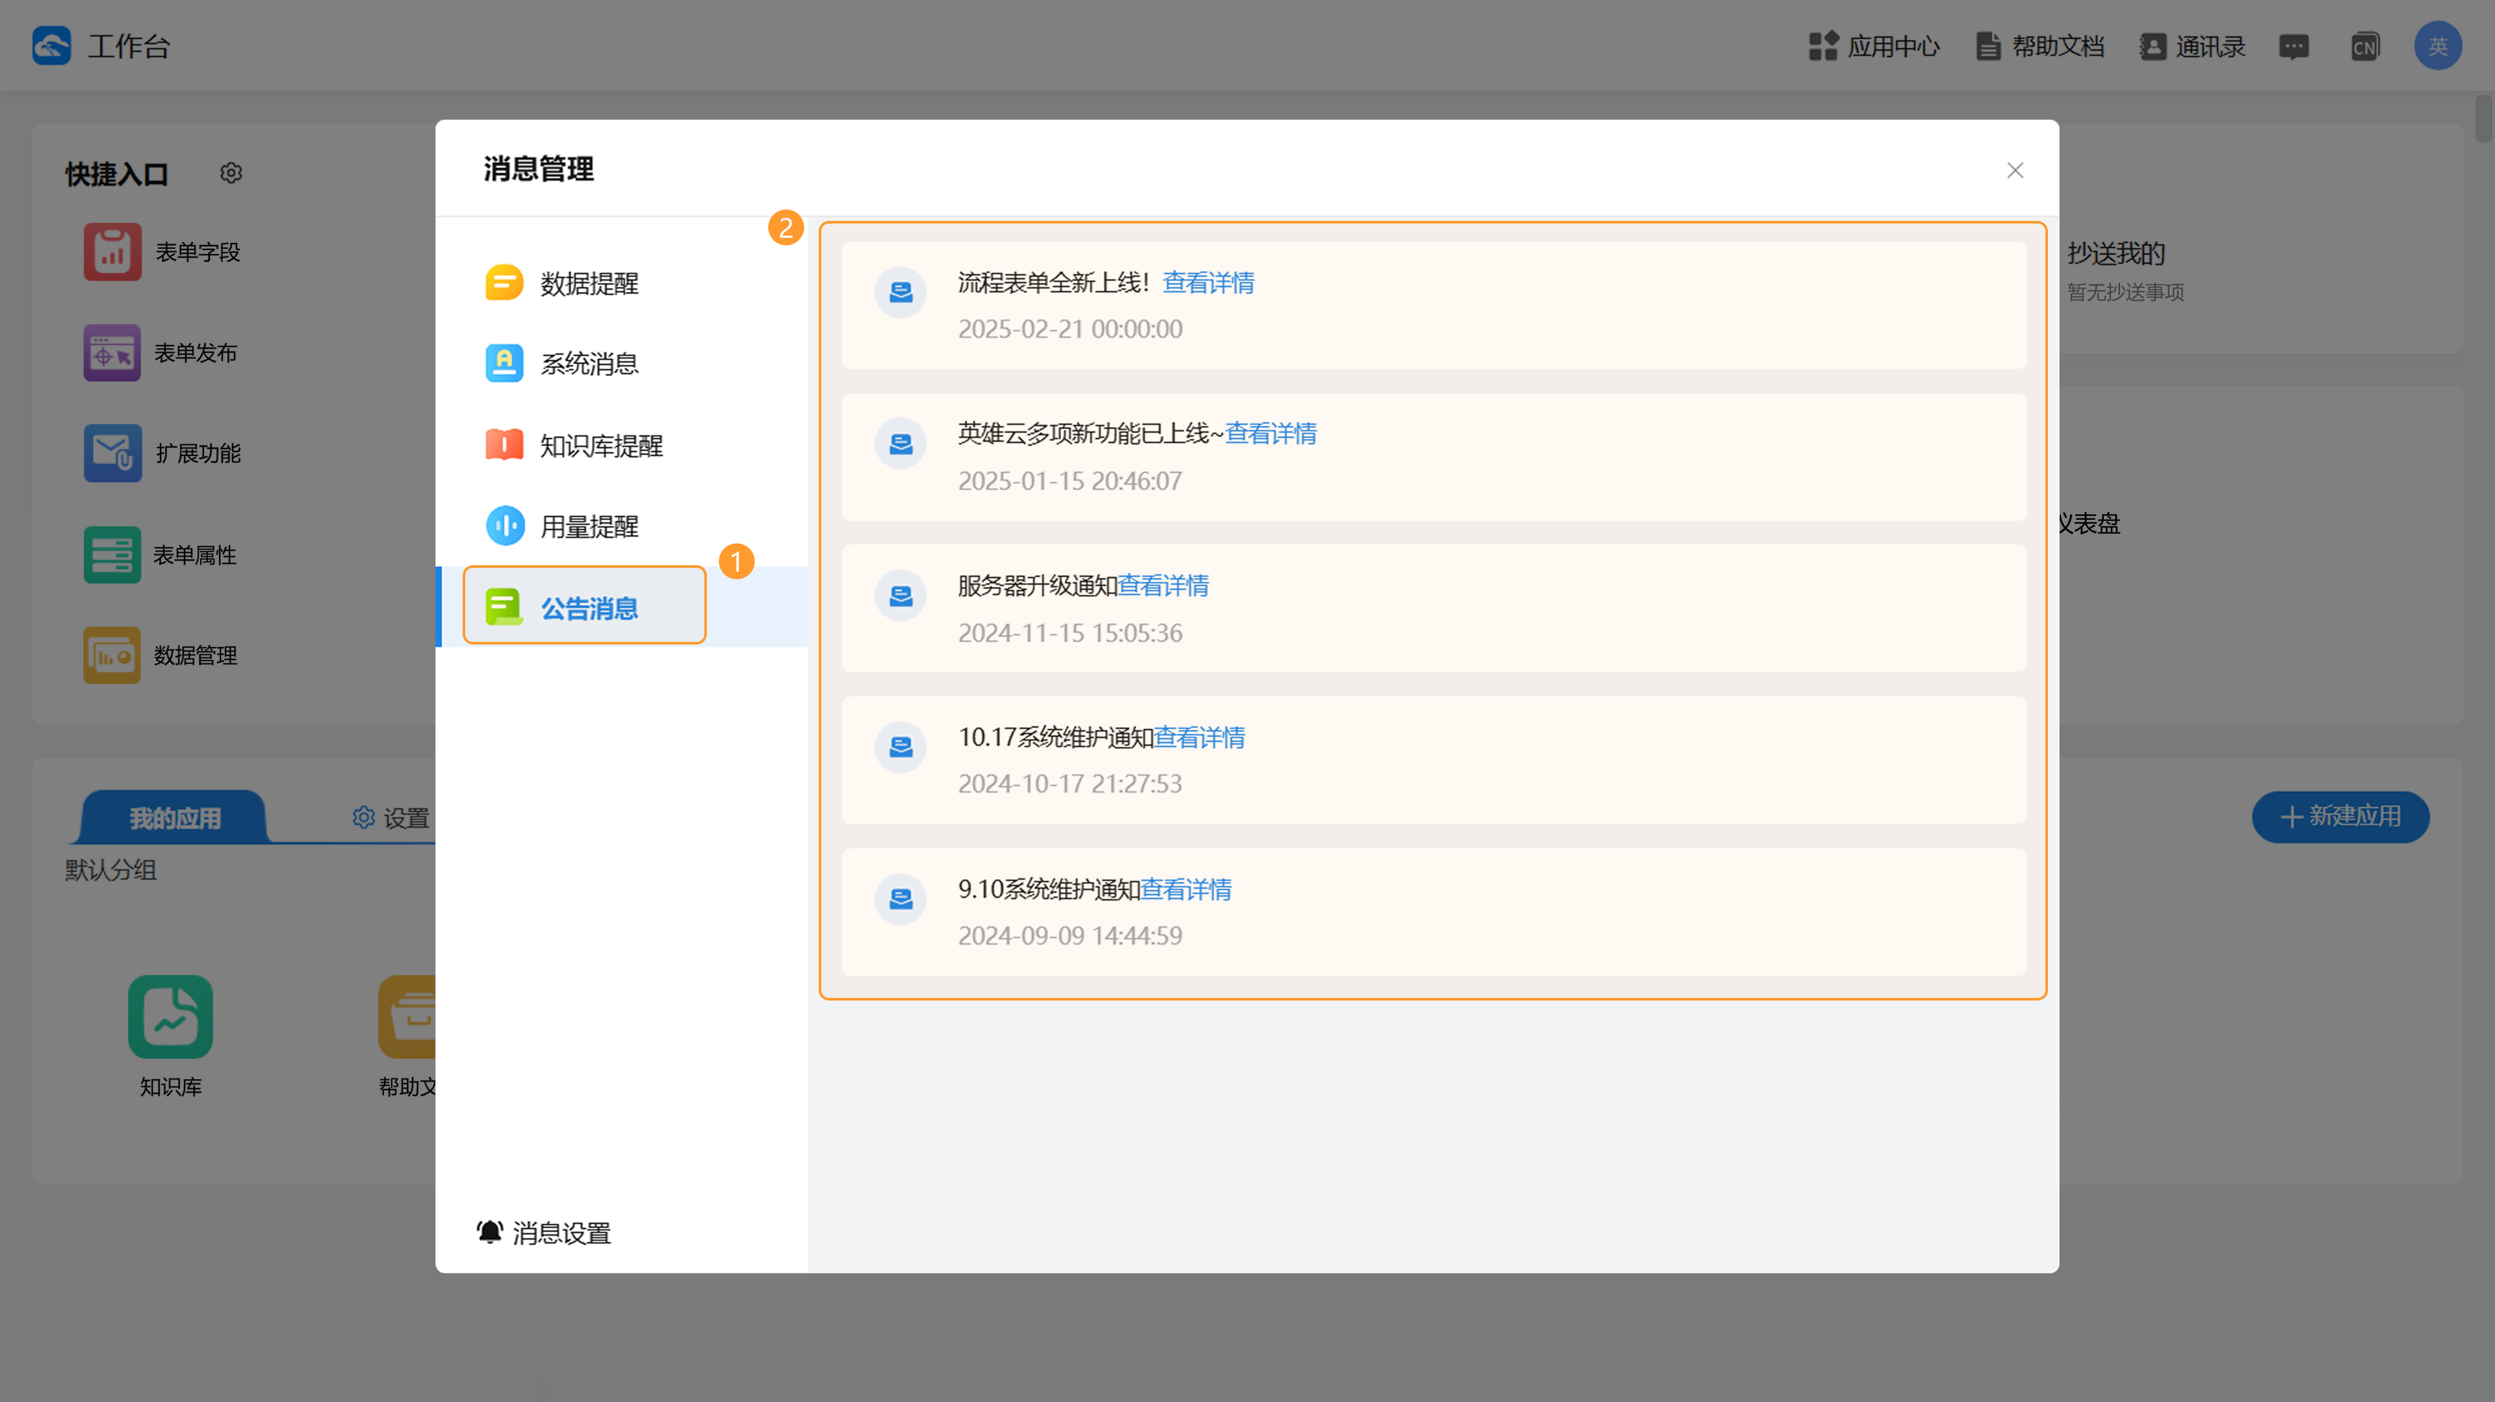The height and width of the screenshot is (1402, 2495).
Task: Click the 快捷入口 settings gear
Action: tap(231, 173)
